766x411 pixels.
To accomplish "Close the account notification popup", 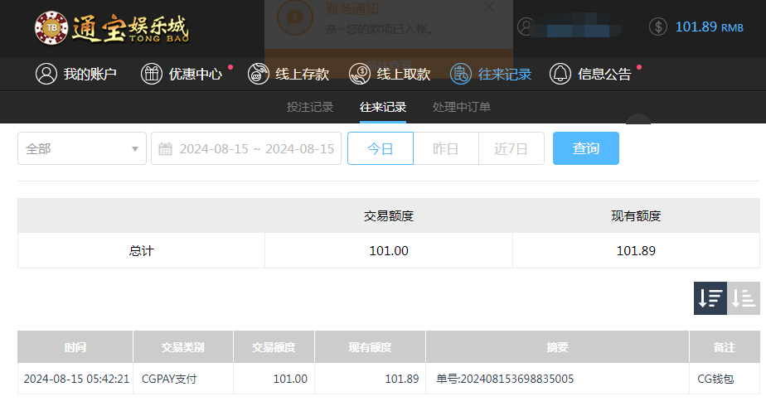I will pyautogui.click(x=488, y=7).
